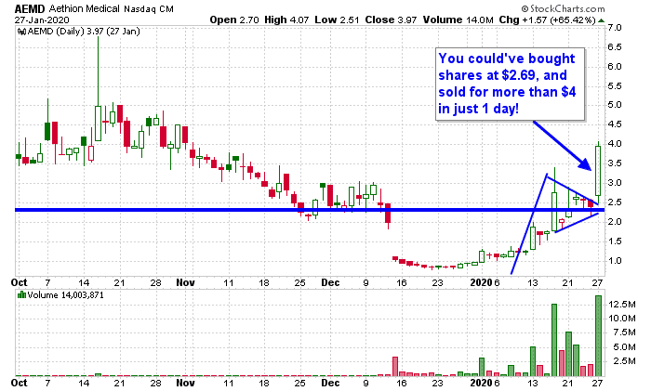Click the 6.0 price axis label
Screen dimensions: 651x391
pos(615,66)
